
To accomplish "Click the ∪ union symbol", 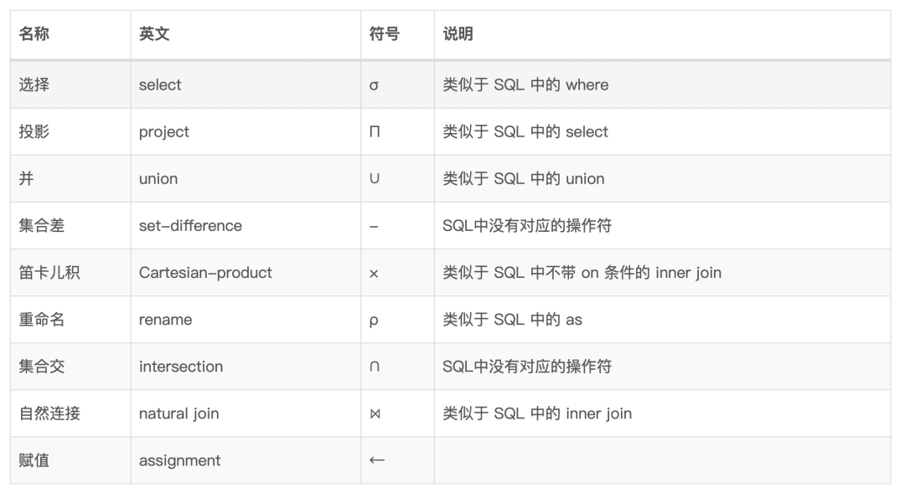I will click(x=374, y=179).
